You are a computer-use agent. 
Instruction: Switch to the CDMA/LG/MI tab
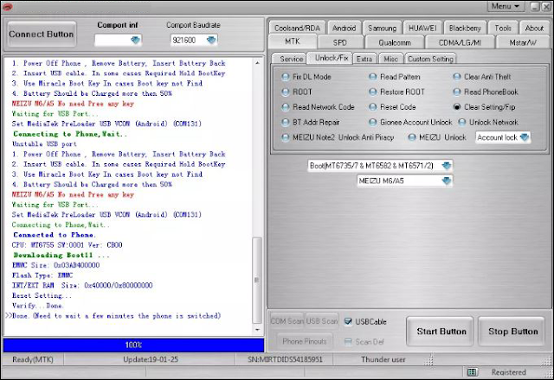click(x=460, y=42)
